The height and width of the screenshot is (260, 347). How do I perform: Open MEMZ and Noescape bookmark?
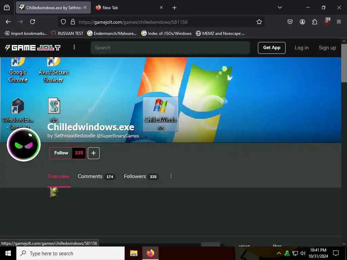point(220,34)
